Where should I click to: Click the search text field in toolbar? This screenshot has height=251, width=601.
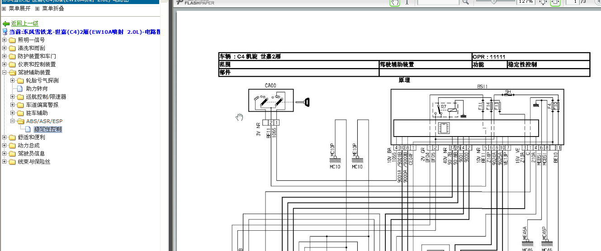pos(438,2)
